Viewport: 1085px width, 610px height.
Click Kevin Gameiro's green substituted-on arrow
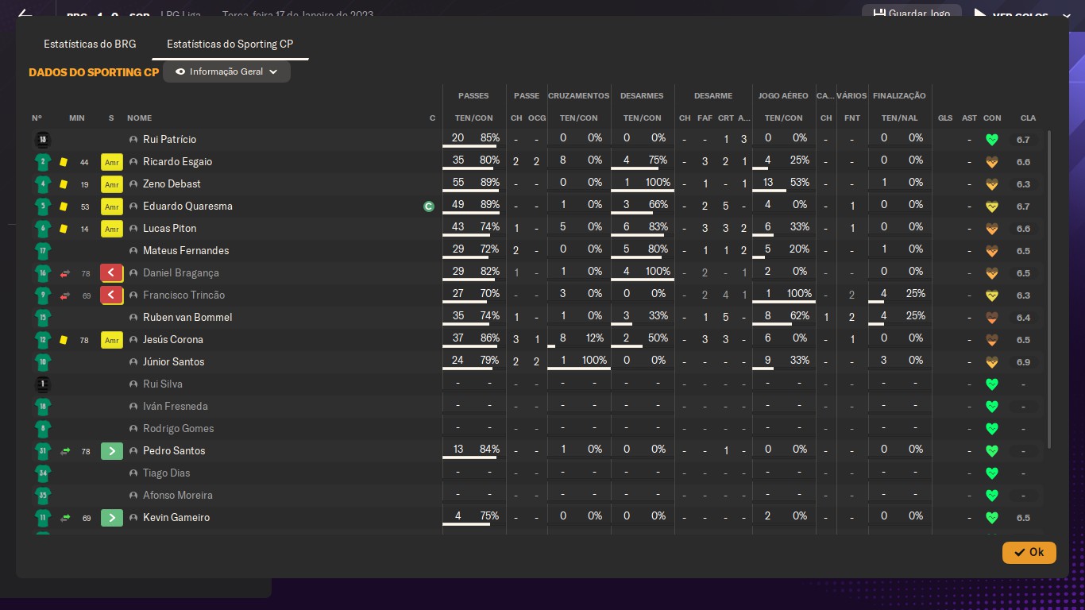coord(111,518)
